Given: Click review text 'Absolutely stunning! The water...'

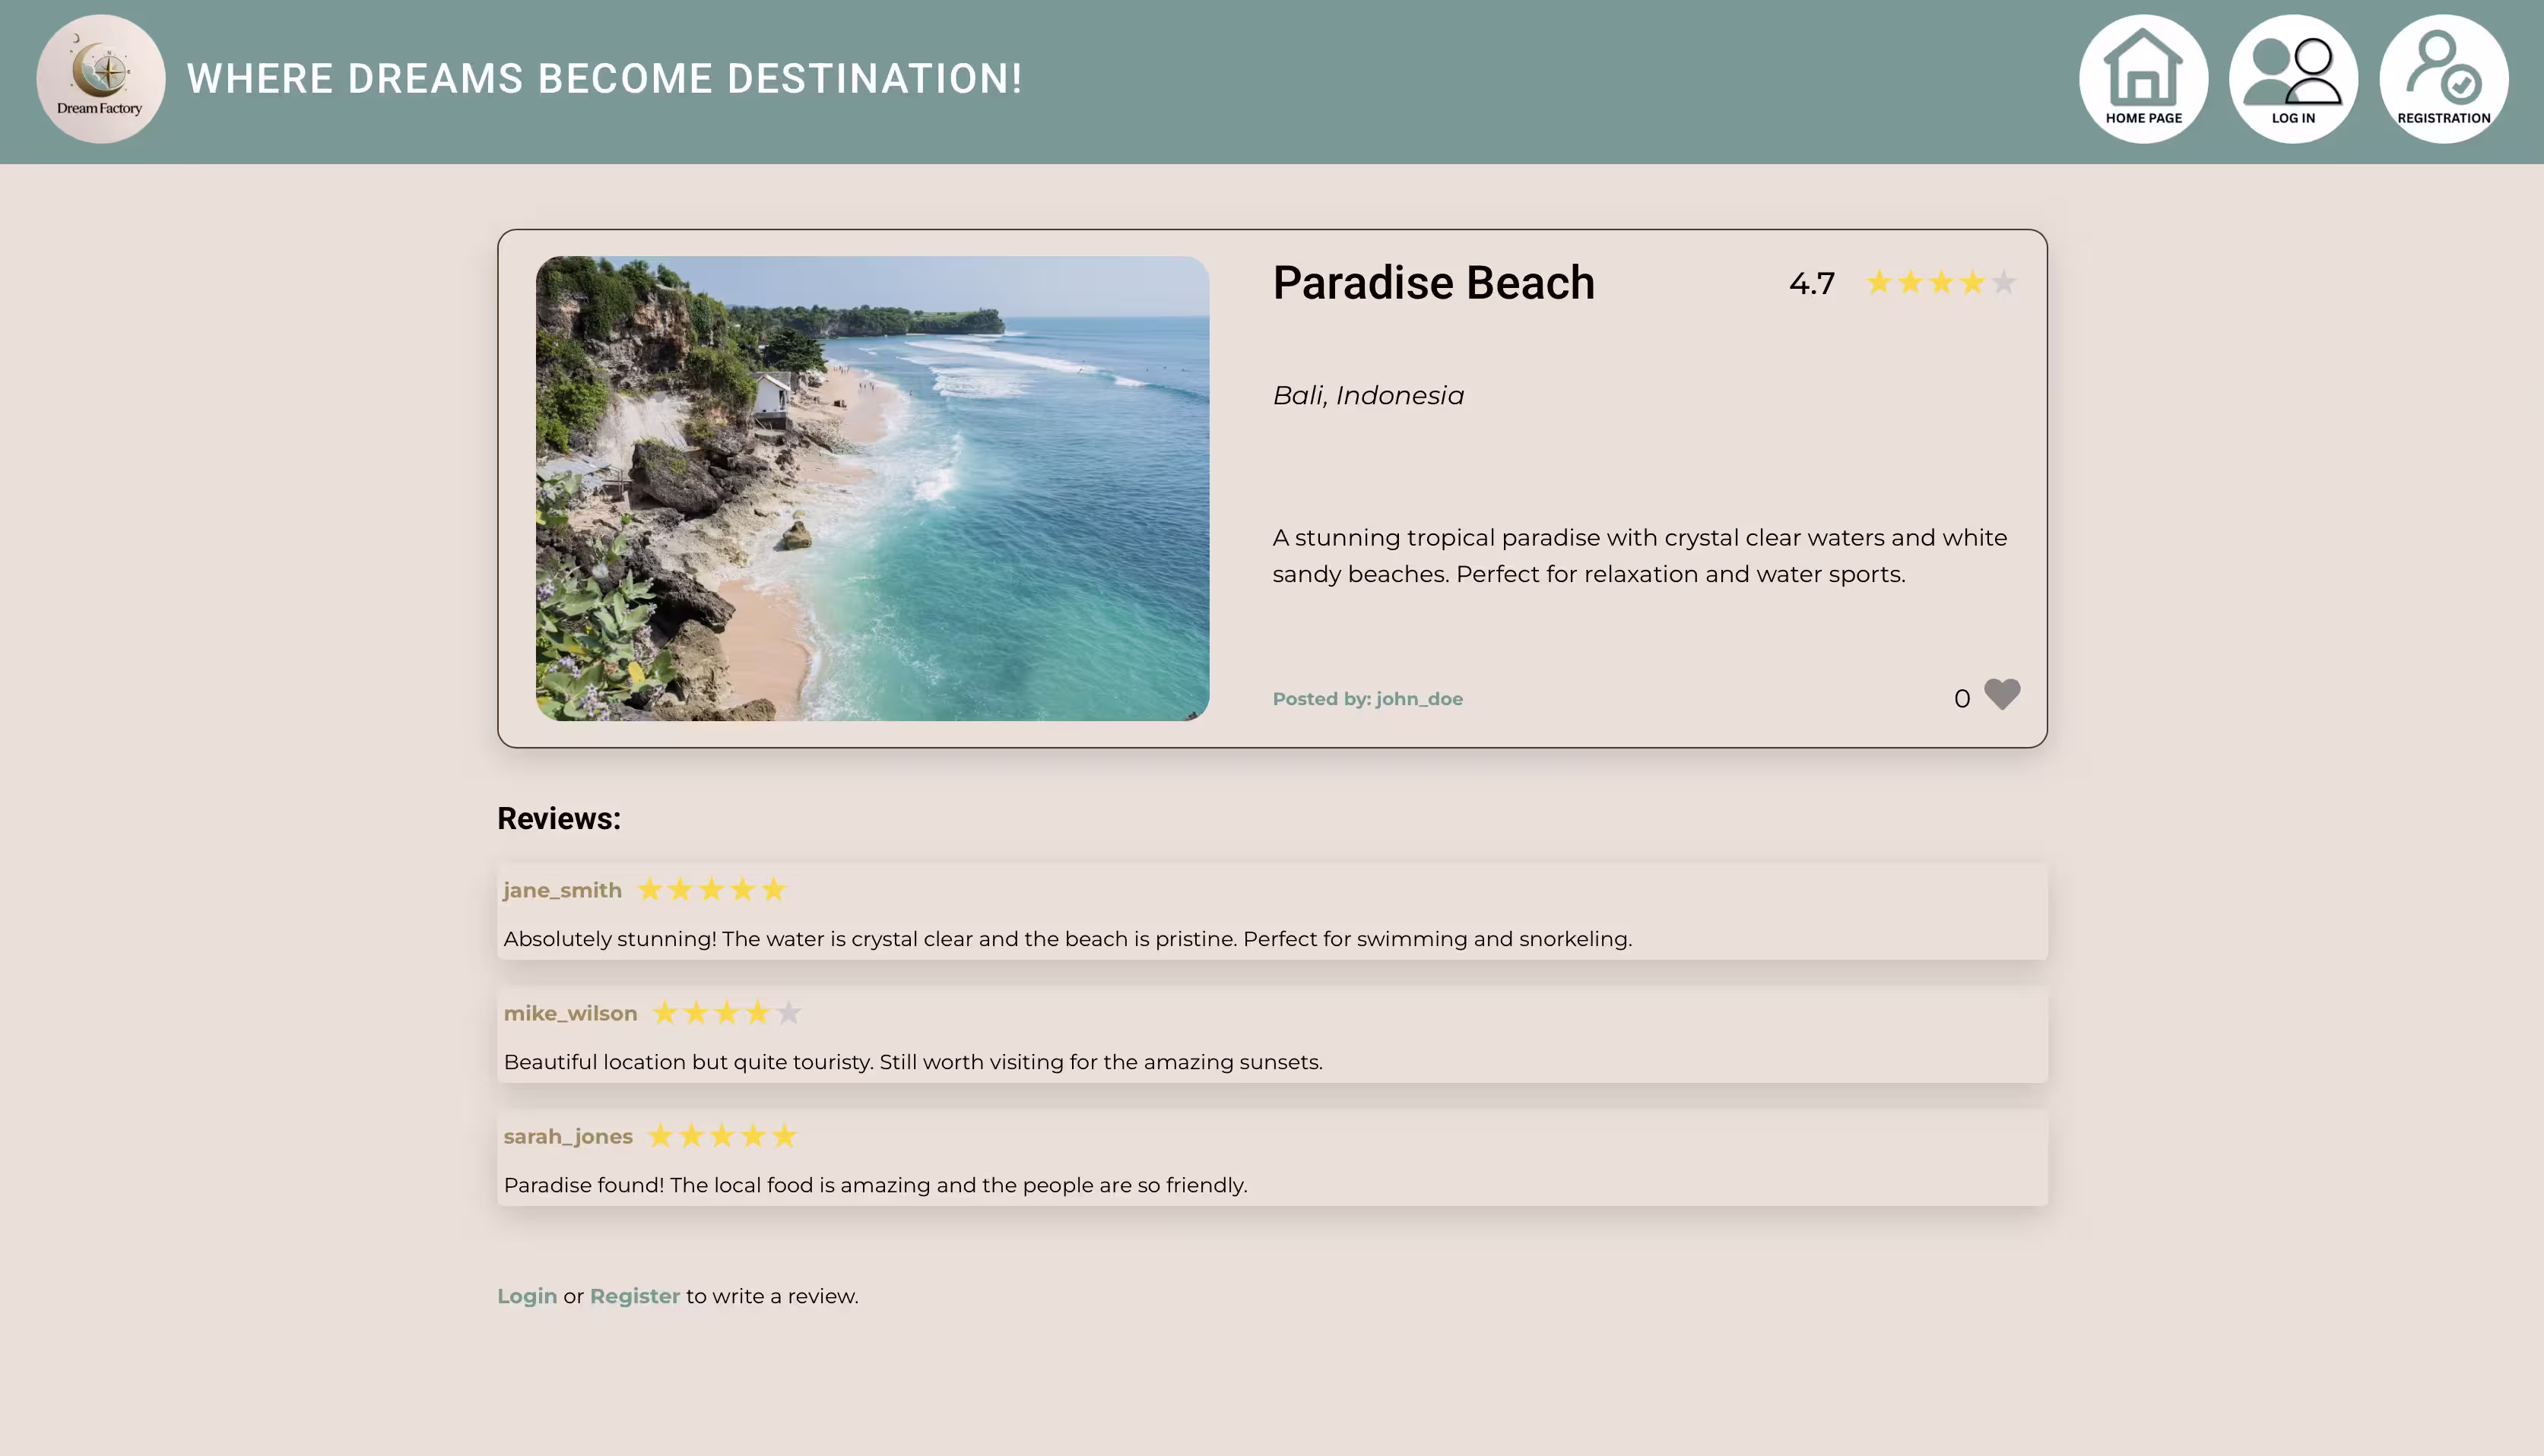Looking at the screenshot, I should (x=1067, y=939).
